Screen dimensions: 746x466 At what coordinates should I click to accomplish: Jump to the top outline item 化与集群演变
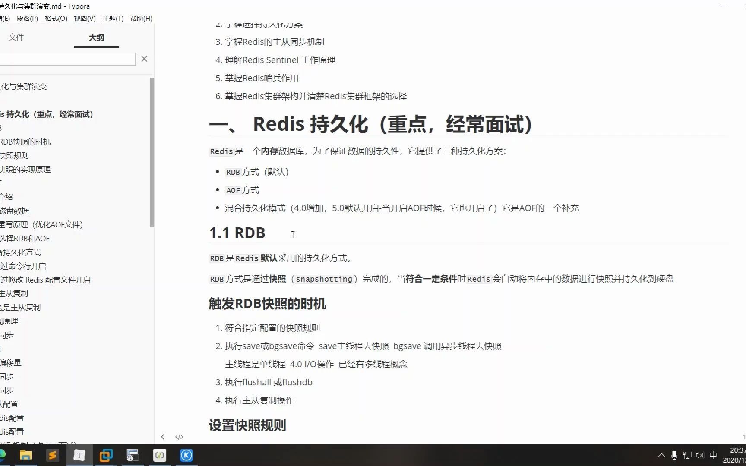pyautogui.click(x=23, y=87)
